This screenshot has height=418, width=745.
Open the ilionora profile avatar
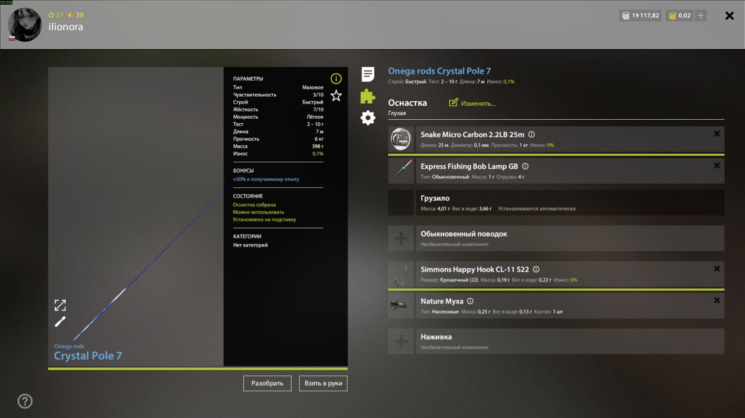24,24
